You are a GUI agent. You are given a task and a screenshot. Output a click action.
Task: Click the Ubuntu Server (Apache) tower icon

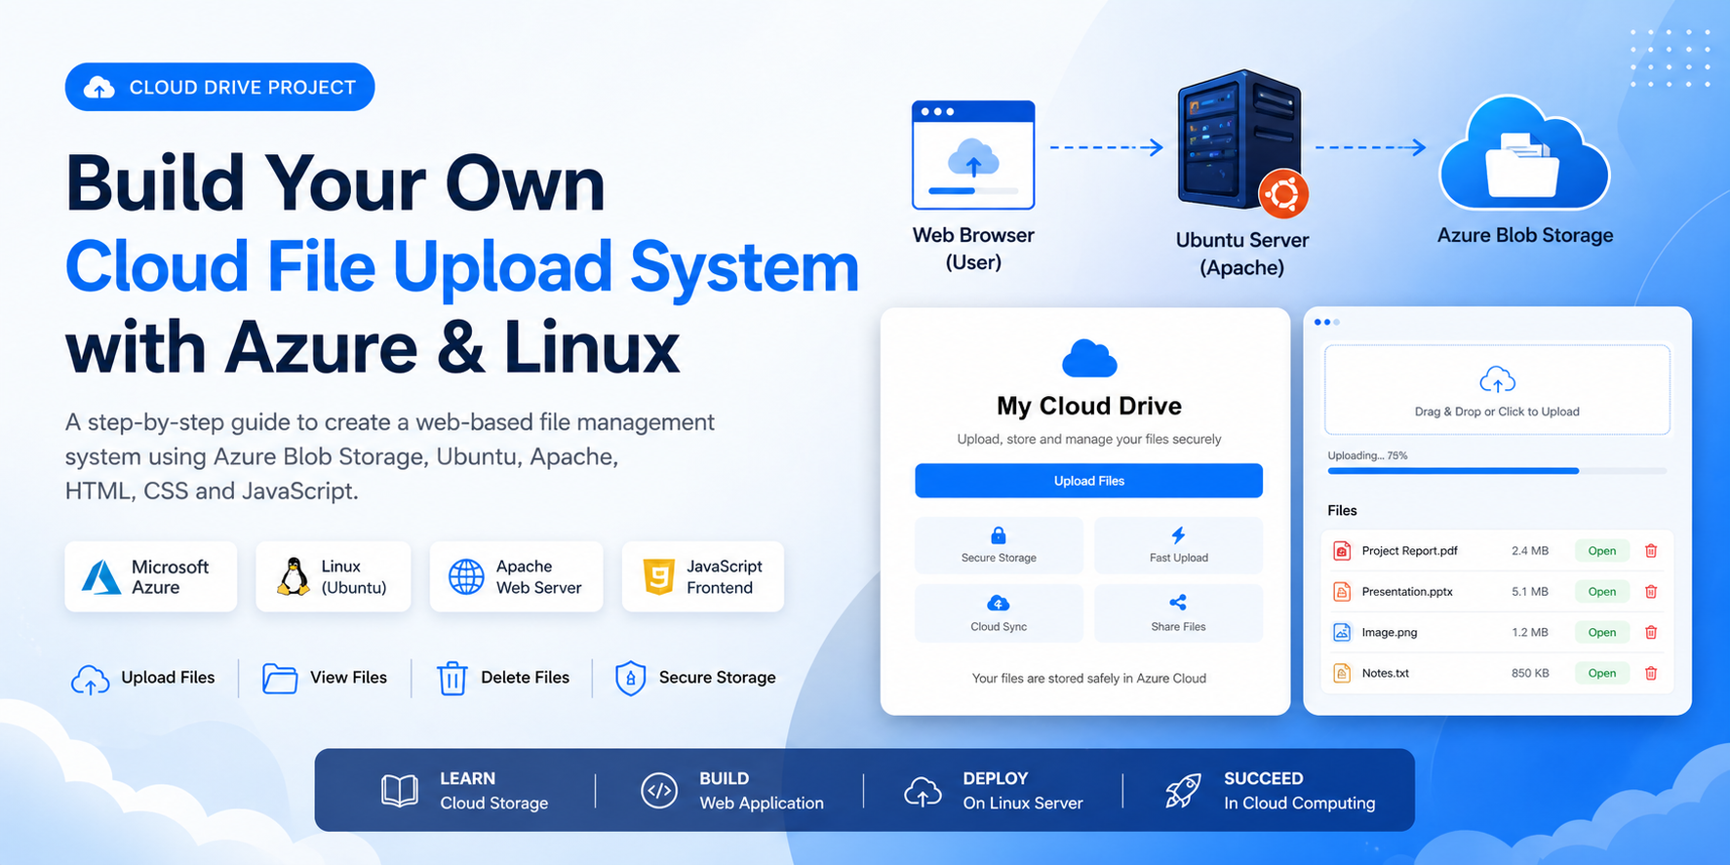pyautogui.click(x=1240, y=141)
